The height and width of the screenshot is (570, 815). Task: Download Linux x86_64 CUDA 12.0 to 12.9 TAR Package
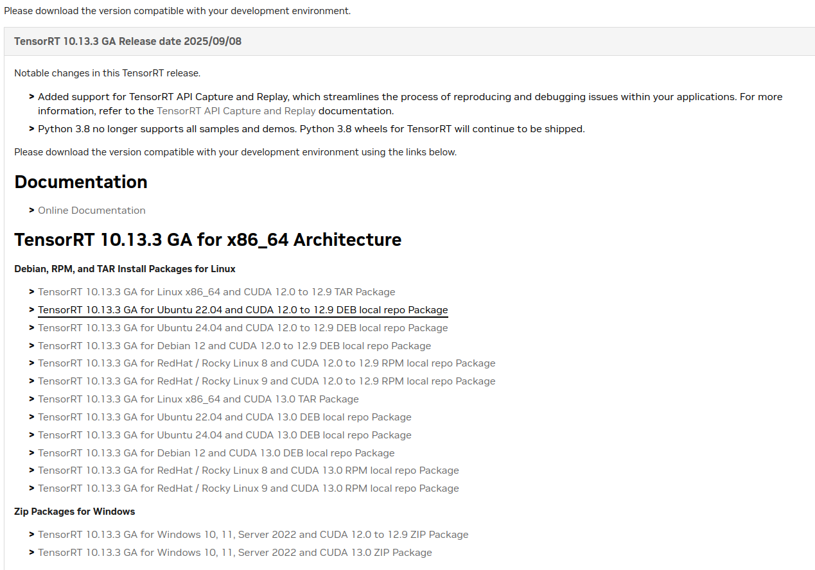216,292
